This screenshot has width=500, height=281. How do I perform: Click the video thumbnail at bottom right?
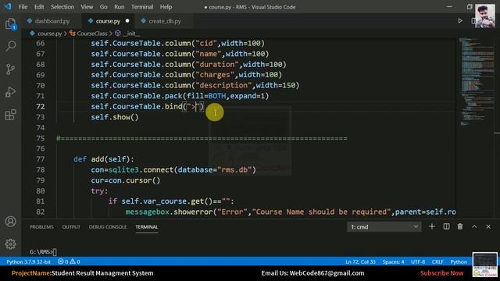(x=484, y=265)
